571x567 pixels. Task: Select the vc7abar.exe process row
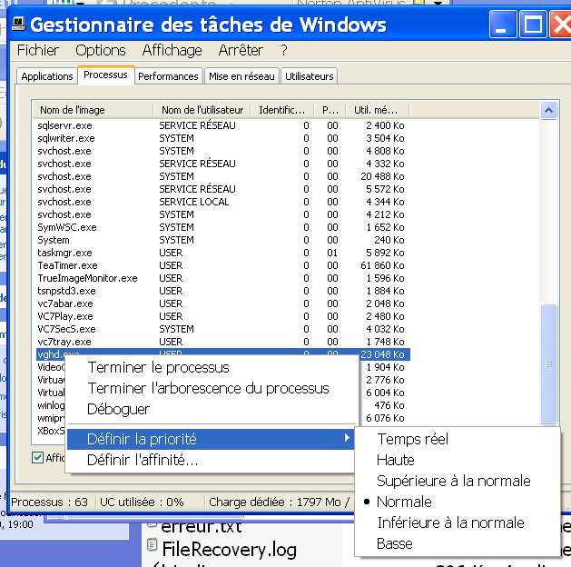[223, 303]
